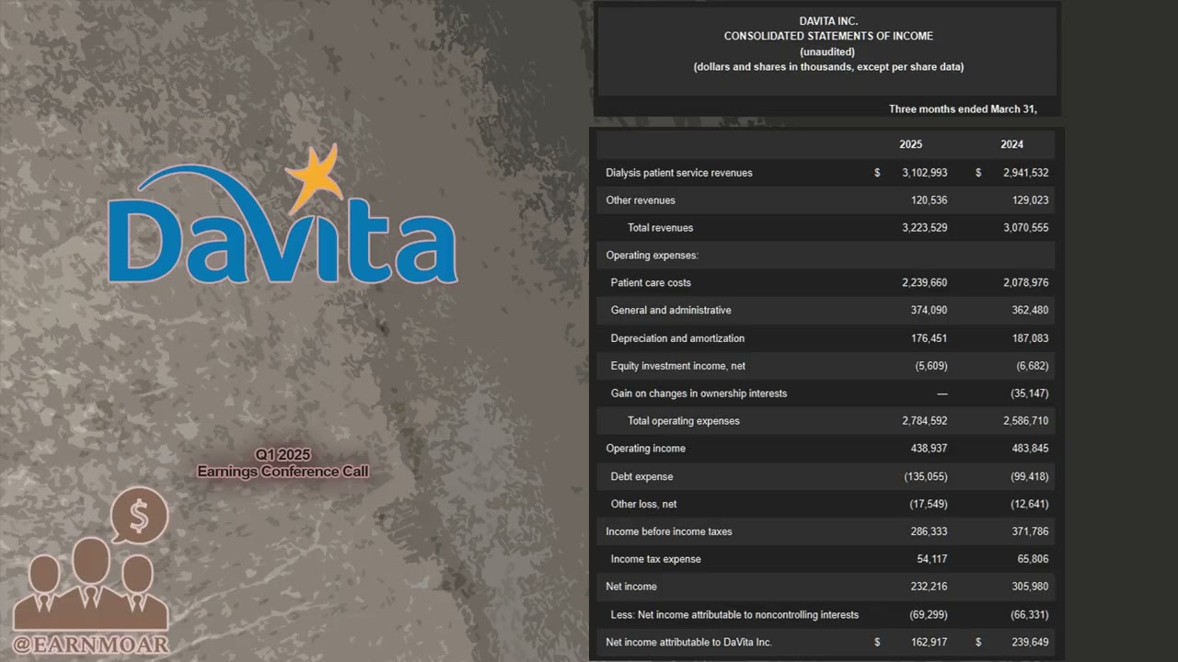This screenshot has height=662, width=1178.
Task: Click the '(unaudited)' note
Action: click(828, 51)
